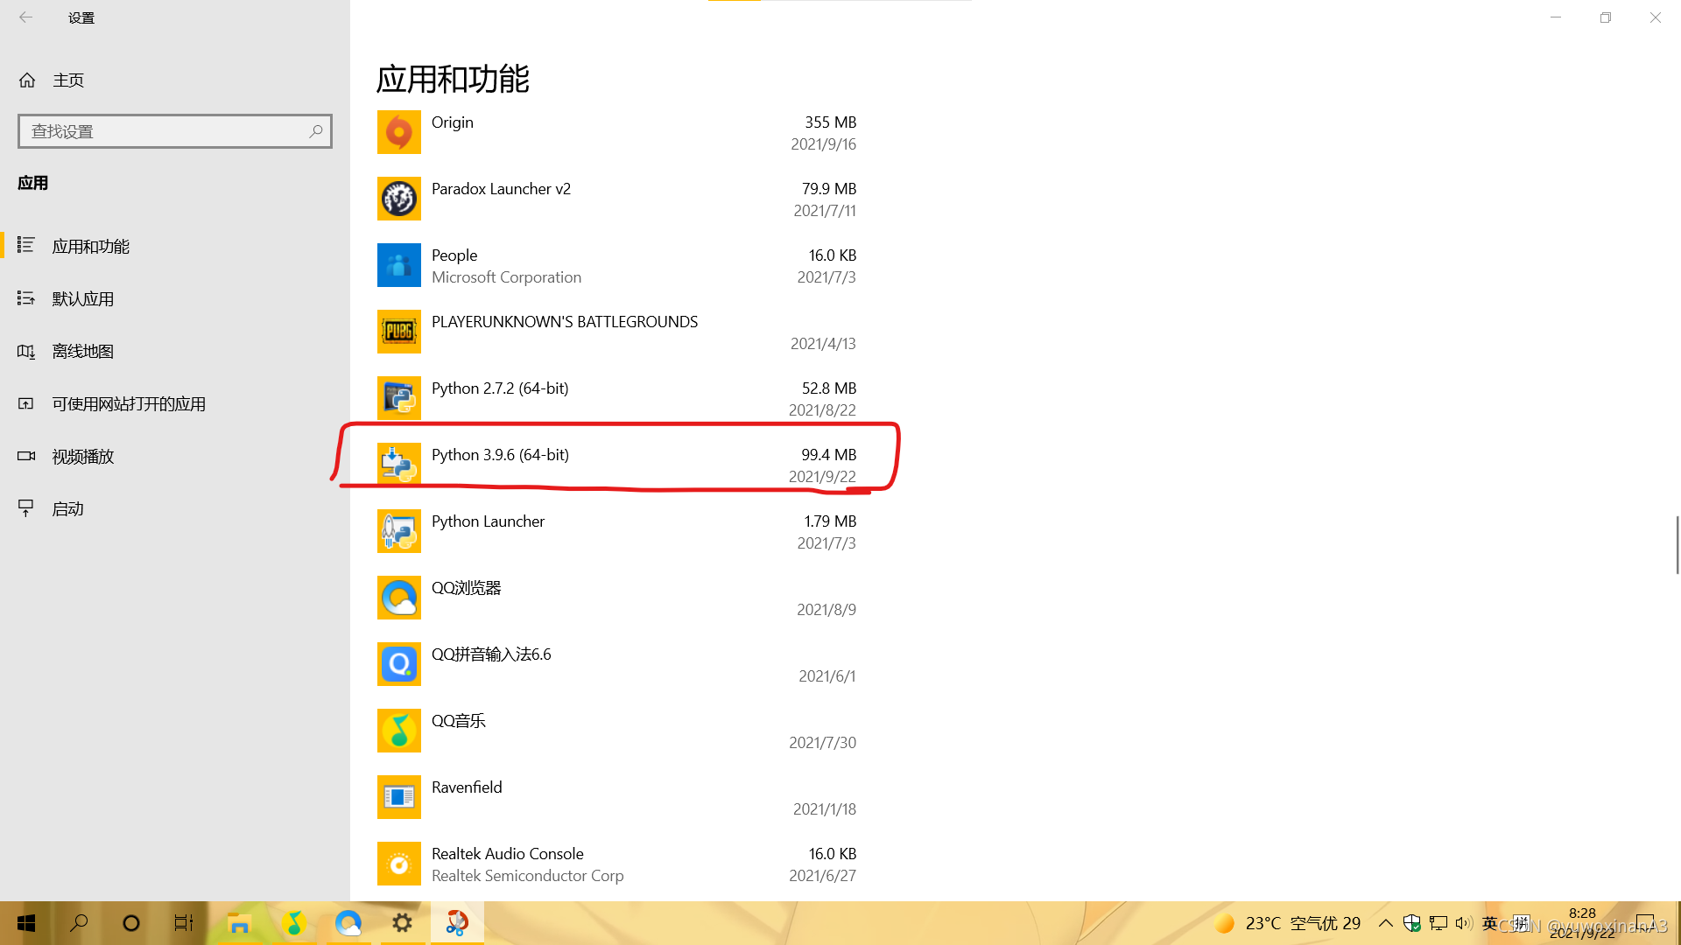Click the Python Launcher icon

[398, 531]
